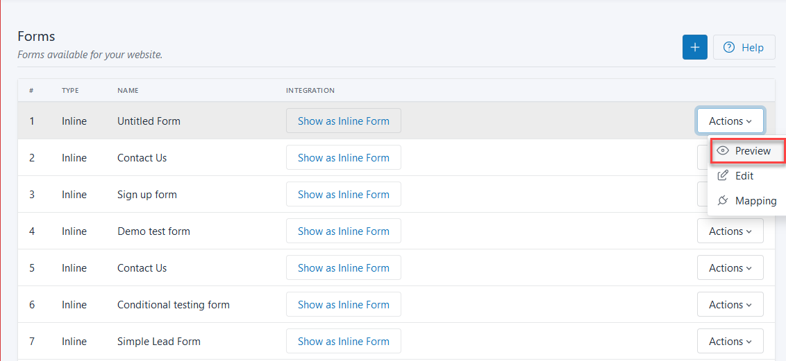Viewport: 786px width, 361px height.
Task: Open Actions dropdown for Simple Lead Form
Action: click(x=730, y=342)
